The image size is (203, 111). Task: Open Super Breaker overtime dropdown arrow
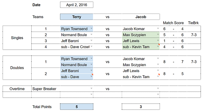click(91, 88)
